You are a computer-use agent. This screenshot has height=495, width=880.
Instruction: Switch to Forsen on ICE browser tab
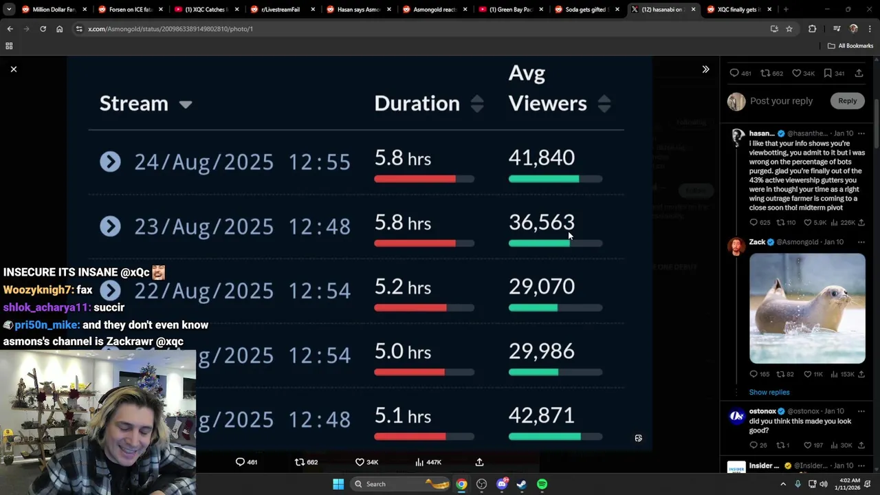pos(130,10)
